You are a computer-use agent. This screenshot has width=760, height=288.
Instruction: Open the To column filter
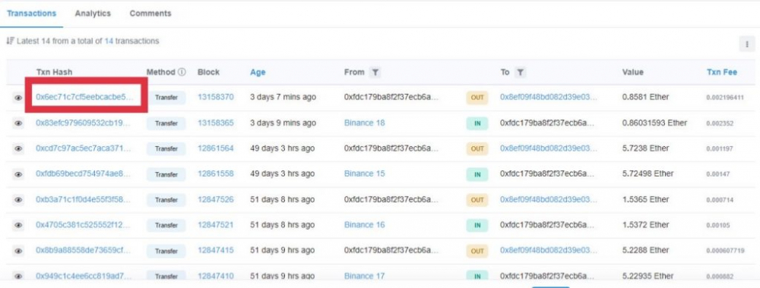520,73
